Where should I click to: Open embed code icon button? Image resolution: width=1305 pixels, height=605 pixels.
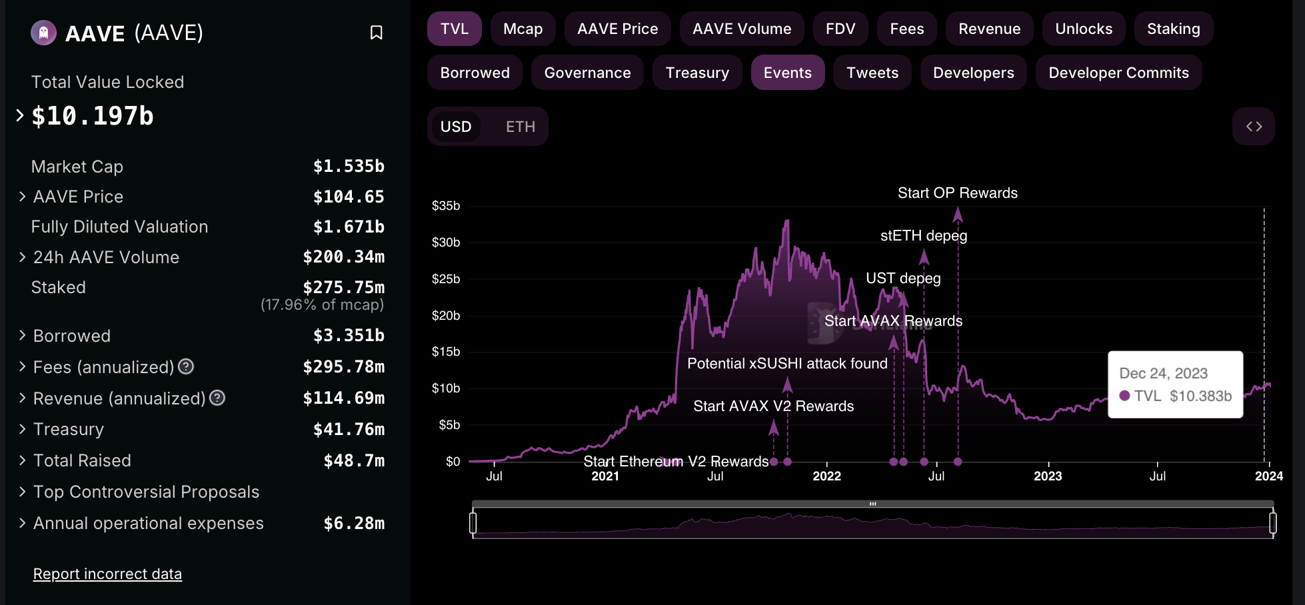click(1254, 127)
